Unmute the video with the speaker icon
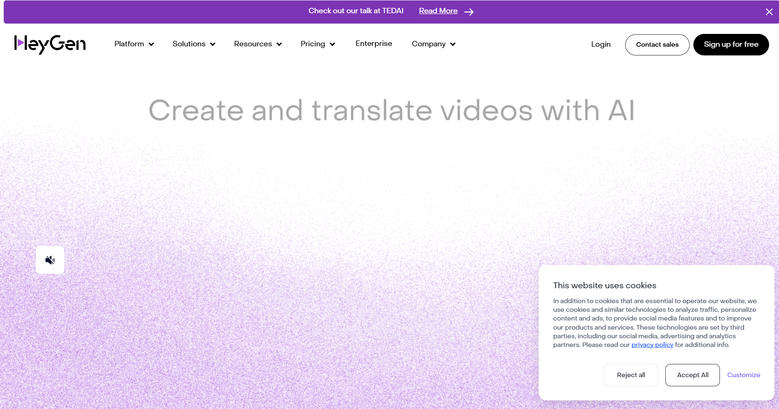779x409 pixels. [50, 260]
